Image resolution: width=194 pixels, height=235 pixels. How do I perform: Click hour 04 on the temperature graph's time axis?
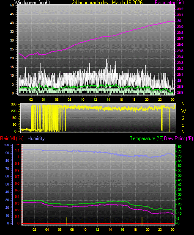coord(47,229)
